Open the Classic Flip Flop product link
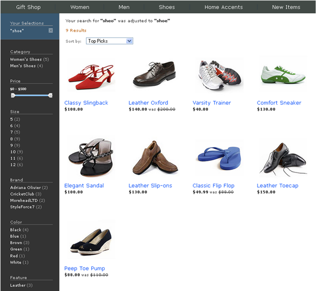The width and height of the screenshot is (316, 291). pyautogui.click(x=214, y=185)
